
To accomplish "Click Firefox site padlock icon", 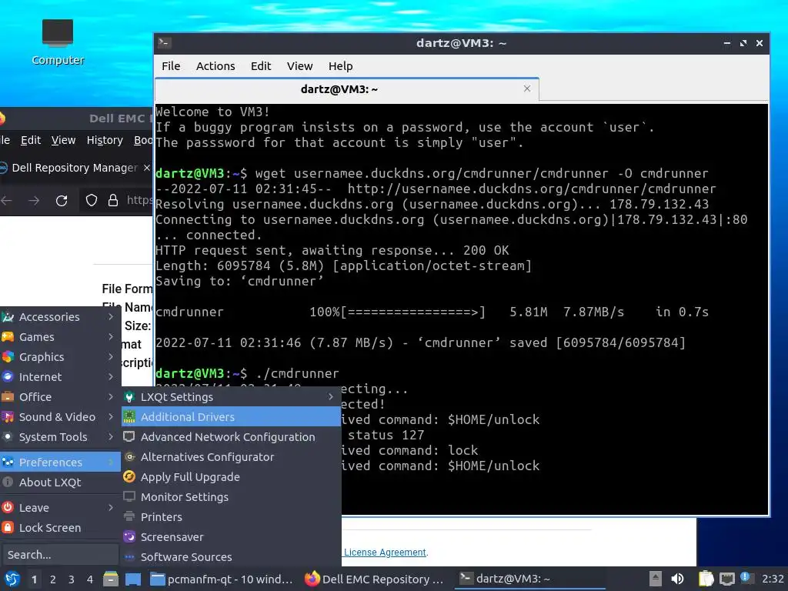I will [x=113, y=201].
